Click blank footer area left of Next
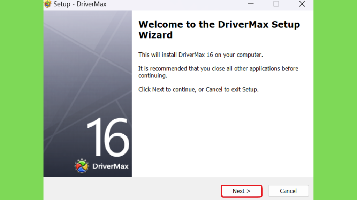Image resolution: width=357 pixels, height=200 pixels. pyautogui.click(x=132, y=189)
